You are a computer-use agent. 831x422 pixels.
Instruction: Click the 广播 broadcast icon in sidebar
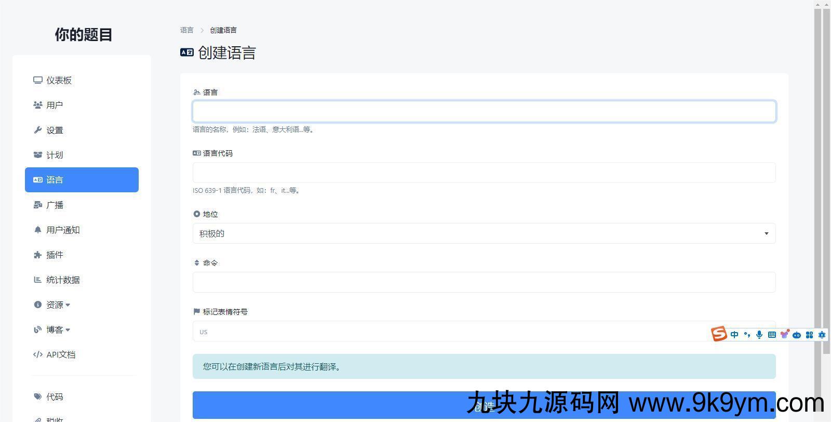37,205
